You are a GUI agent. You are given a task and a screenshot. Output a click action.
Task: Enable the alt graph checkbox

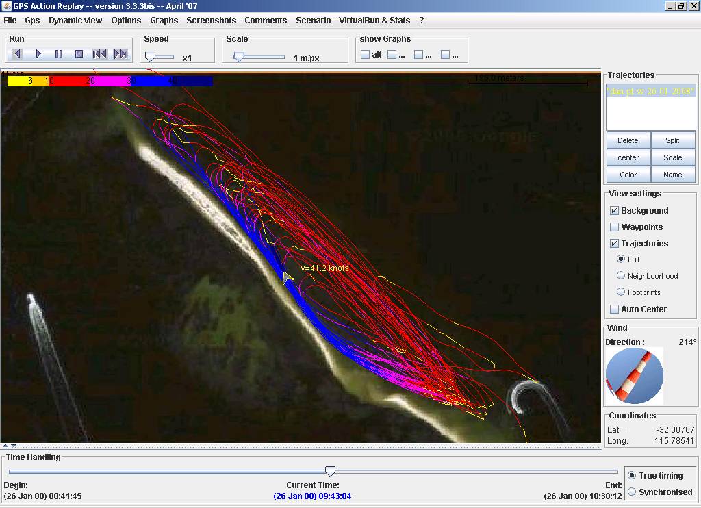click(365, 55)
